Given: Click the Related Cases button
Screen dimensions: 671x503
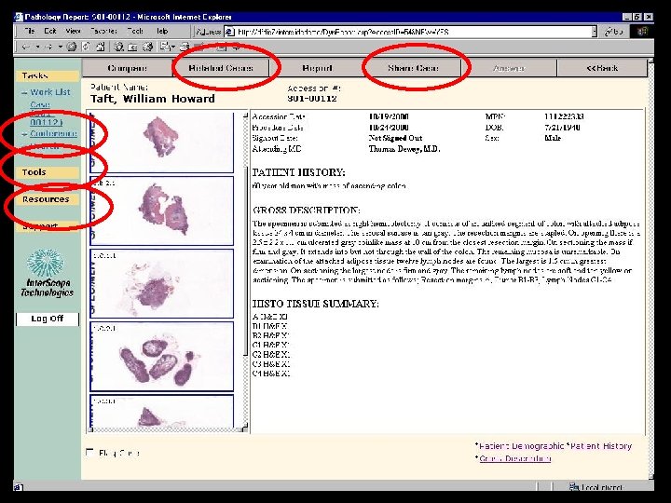Looking at the screenshot, I should (221, 68).
